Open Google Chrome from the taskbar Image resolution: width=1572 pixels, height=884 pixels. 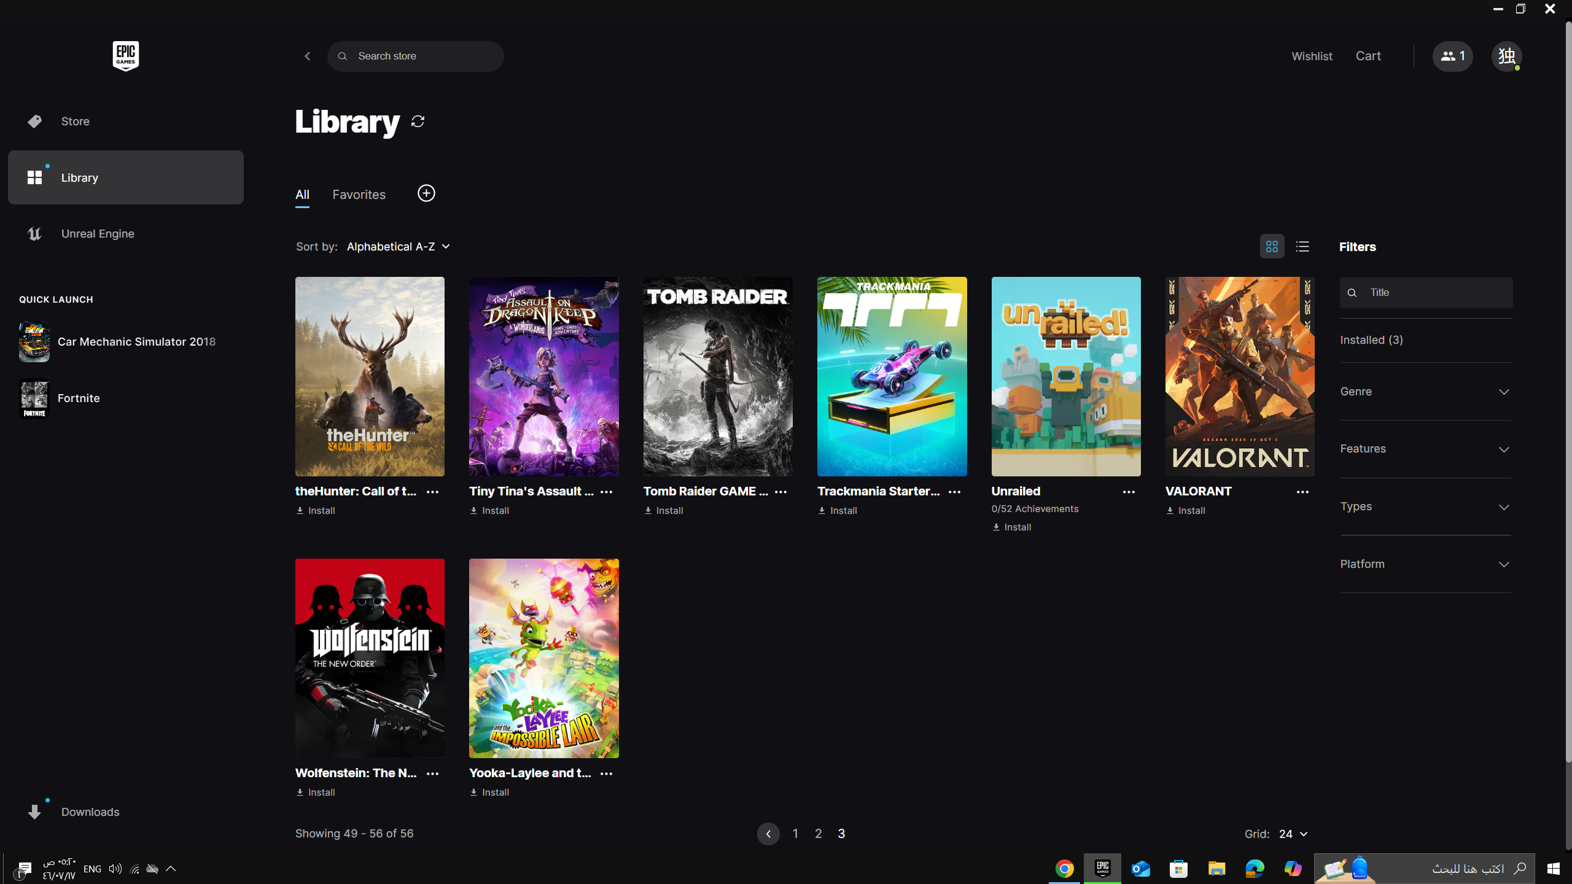point(1065,869)
